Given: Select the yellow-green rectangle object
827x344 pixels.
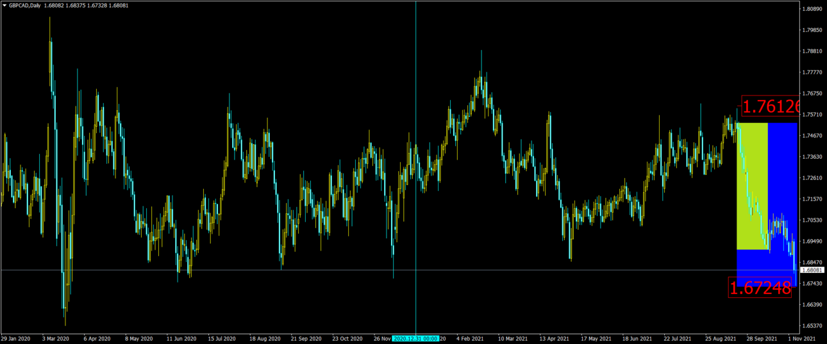Looking at the screenshot, I should click(x=752, y=186).
